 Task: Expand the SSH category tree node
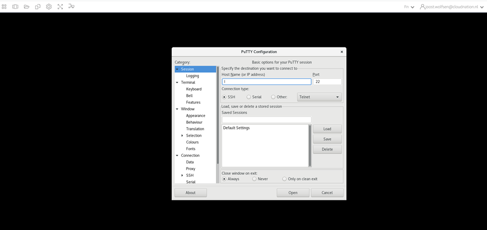coord(182,175)
